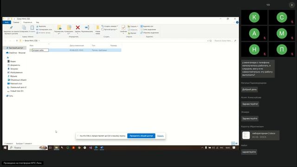Click the red X Delete icon

[77, 28]
